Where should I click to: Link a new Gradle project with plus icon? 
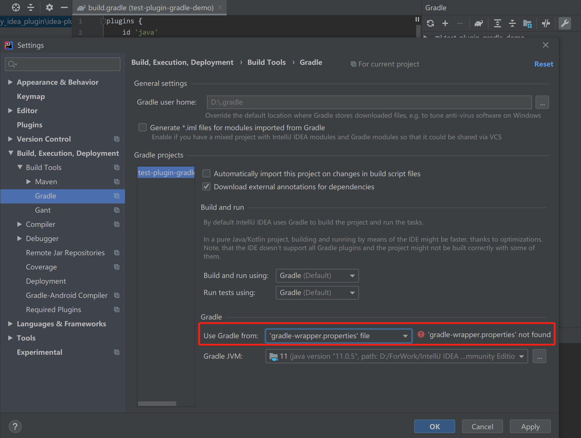point(445,23)
